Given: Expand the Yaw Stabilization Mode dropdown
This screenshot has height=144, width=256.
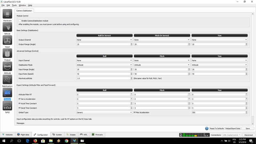Looking at the screenshot, I should (219, 65).
